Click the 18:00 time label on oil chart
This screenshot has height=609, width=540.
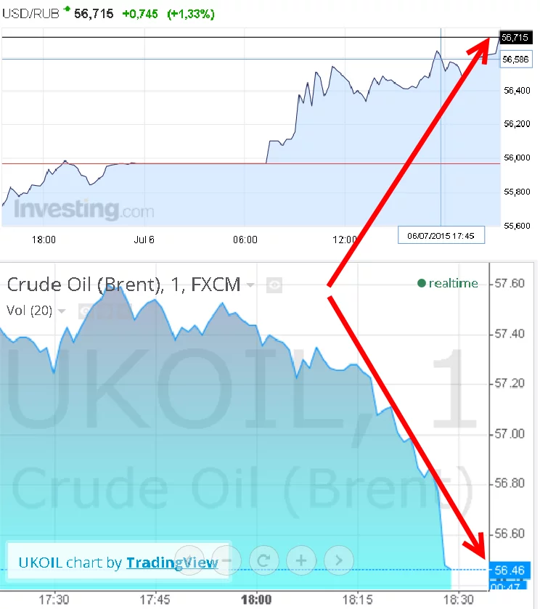tap(256, 600)
